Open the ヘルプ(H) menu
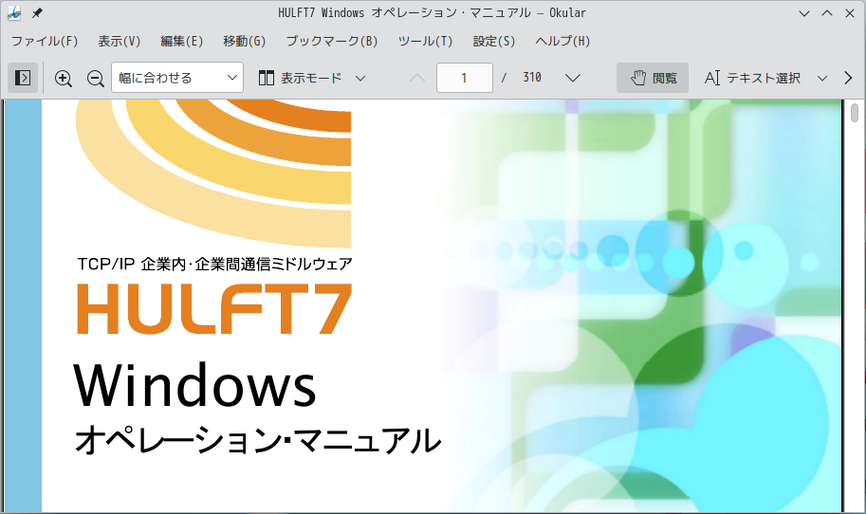 (562, 42)
